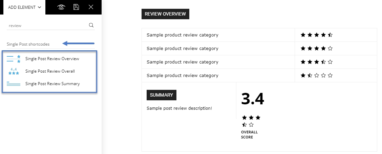Select the Single Post Review Overall icon

pos(14,71)
